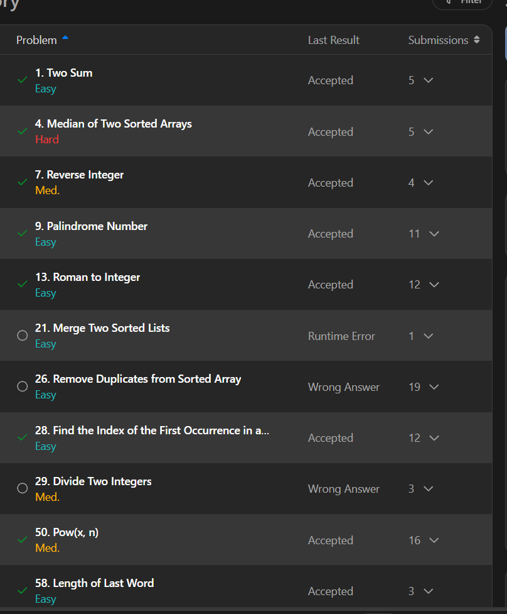
Task: Sort by the Problem column header
Action: 37,40
